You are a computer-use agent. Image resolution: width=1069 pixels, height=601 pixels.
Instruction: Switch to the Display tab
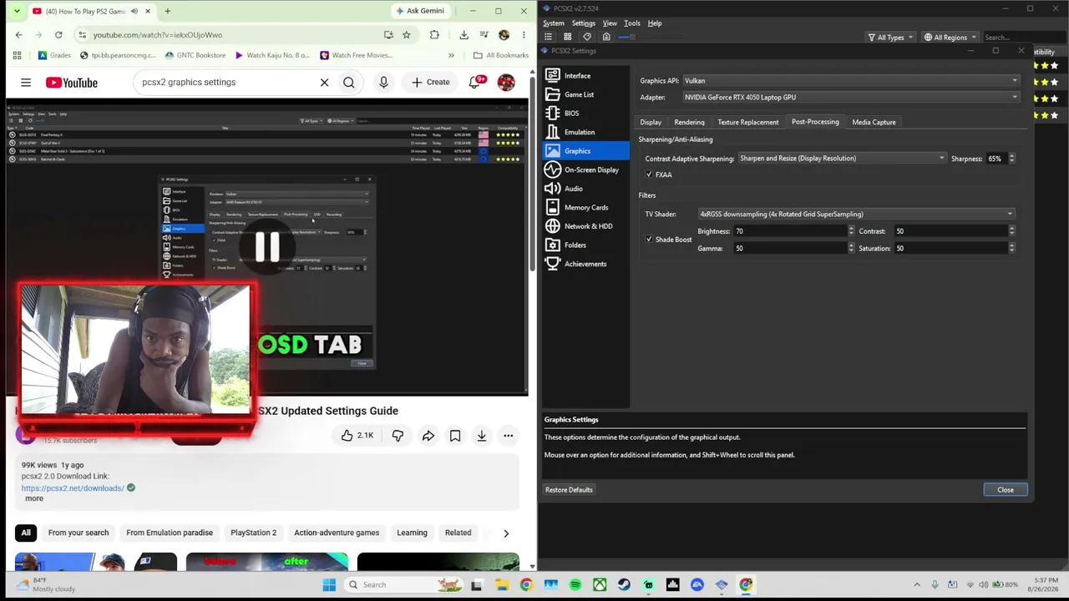tap(651, 122)
